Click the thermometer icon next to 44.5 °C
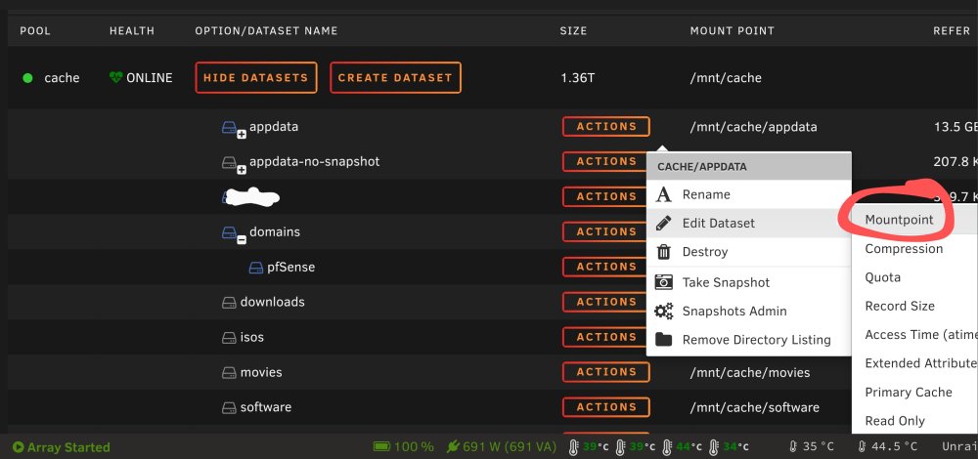The width and height of the screenshot is (978, 459). tap(863, 446)
